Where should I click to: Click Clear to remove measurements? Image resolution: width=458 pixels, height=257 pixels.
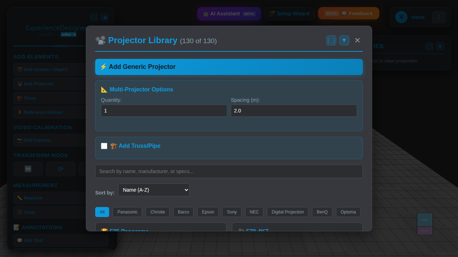click(29, 212)
